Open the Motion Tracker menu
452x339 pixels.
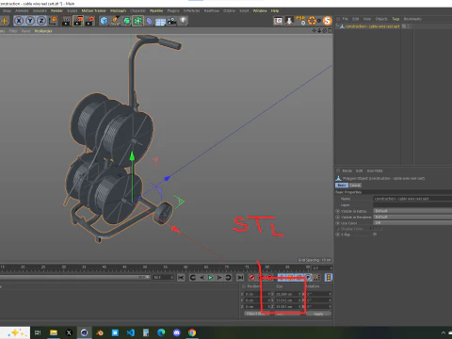[x=94, y=10]
